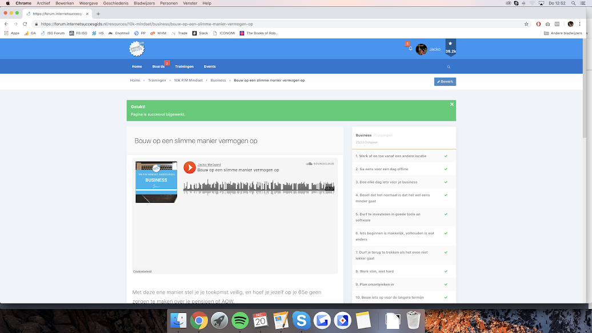This screenshot has width=592, height=333.
Task: Click the Bewerk edit button
Action: pos(445,82)
